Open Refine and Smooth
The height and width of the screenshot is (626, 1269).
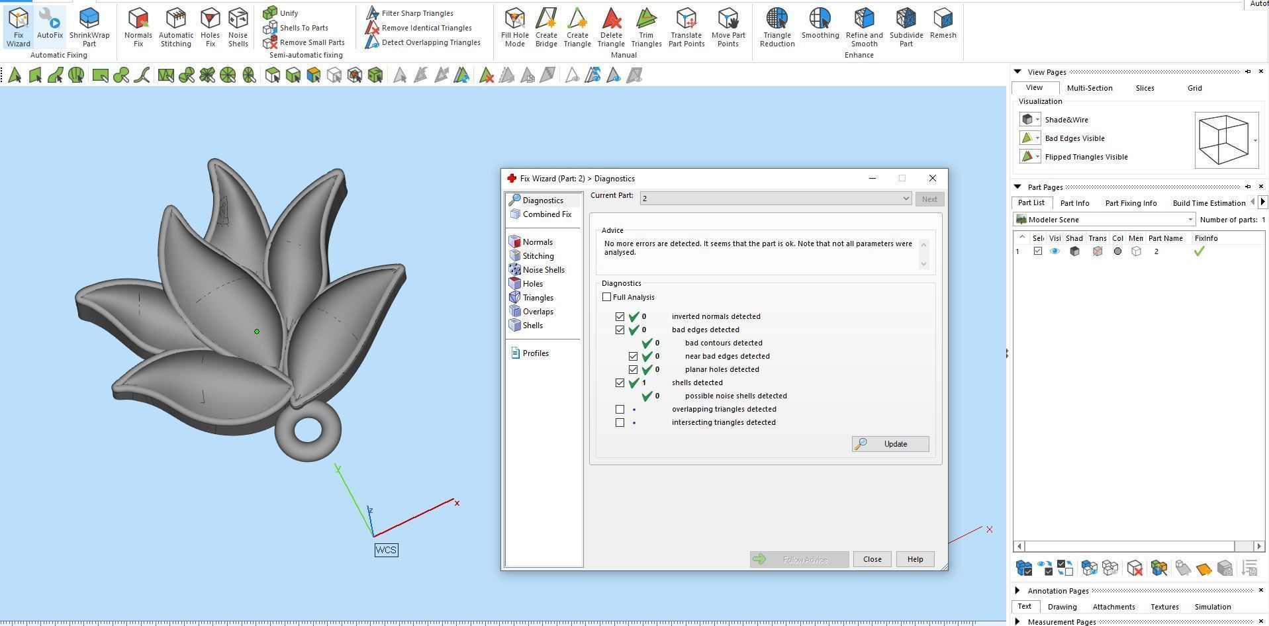tap(865, 27)
